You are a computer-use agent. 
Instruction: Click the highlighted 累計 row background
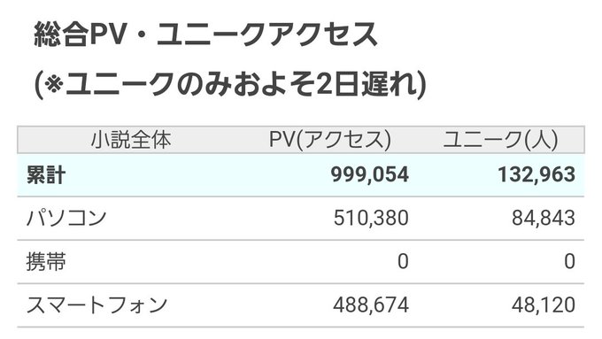(301, 175)
